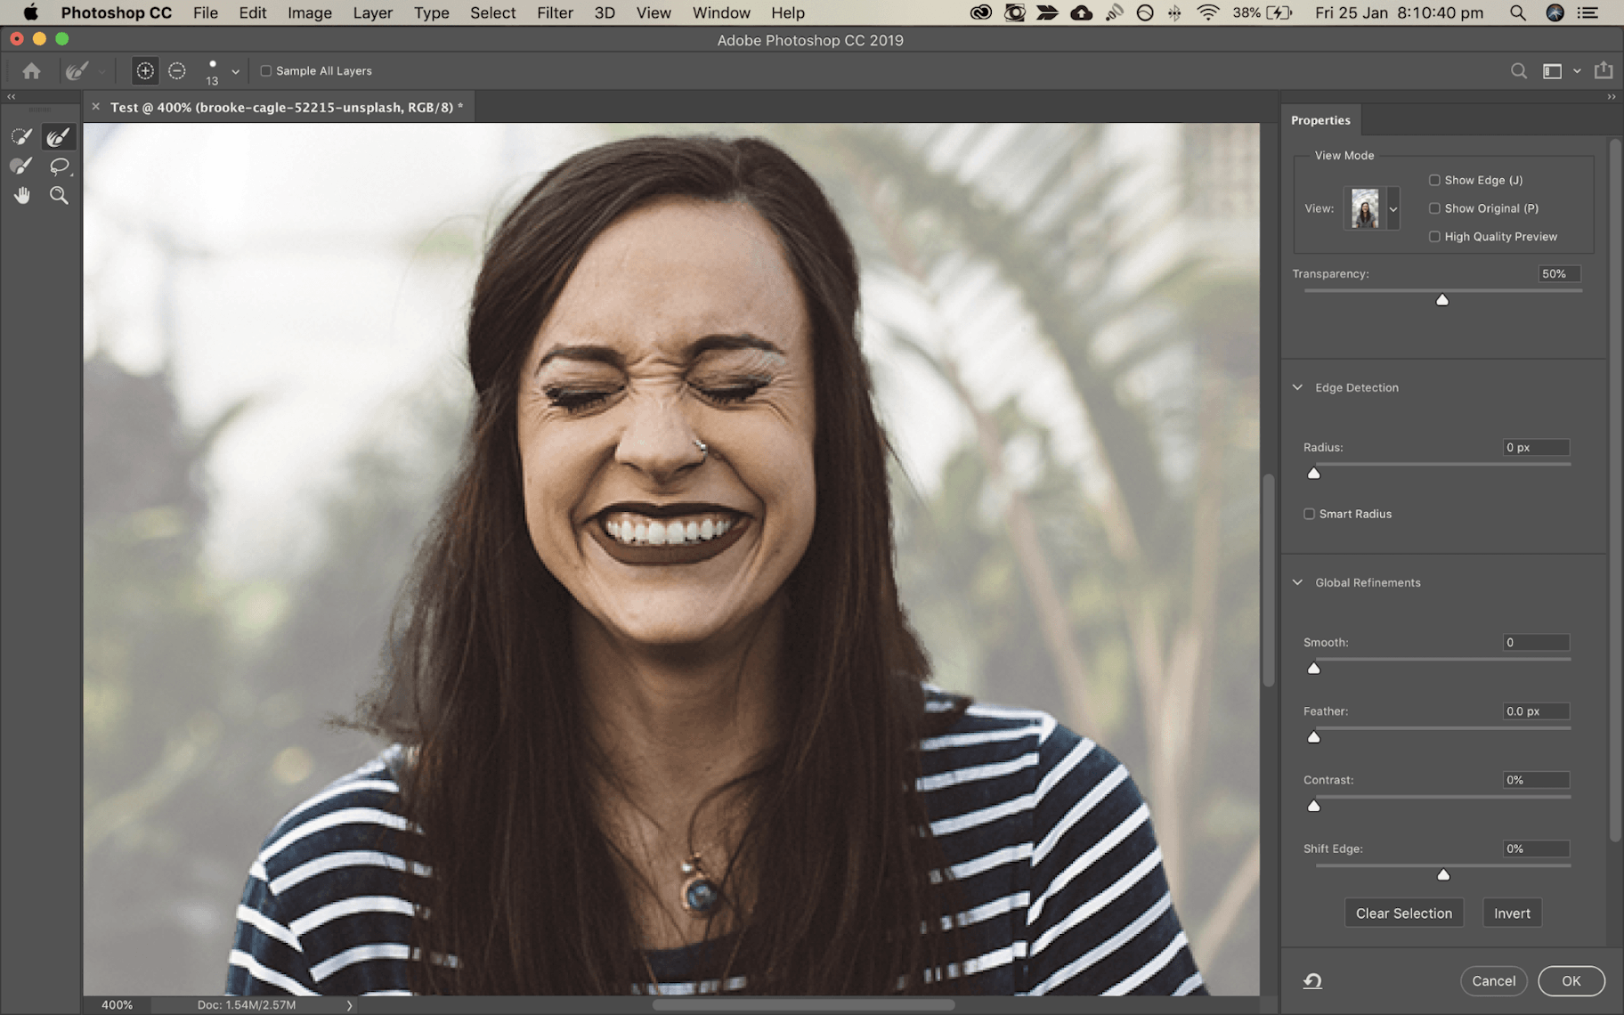Enable Show Edge (J) checkbox

1434,181
